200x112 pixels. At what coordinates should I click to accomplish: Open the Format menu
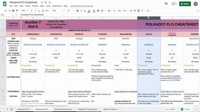(x=35, y=6)
